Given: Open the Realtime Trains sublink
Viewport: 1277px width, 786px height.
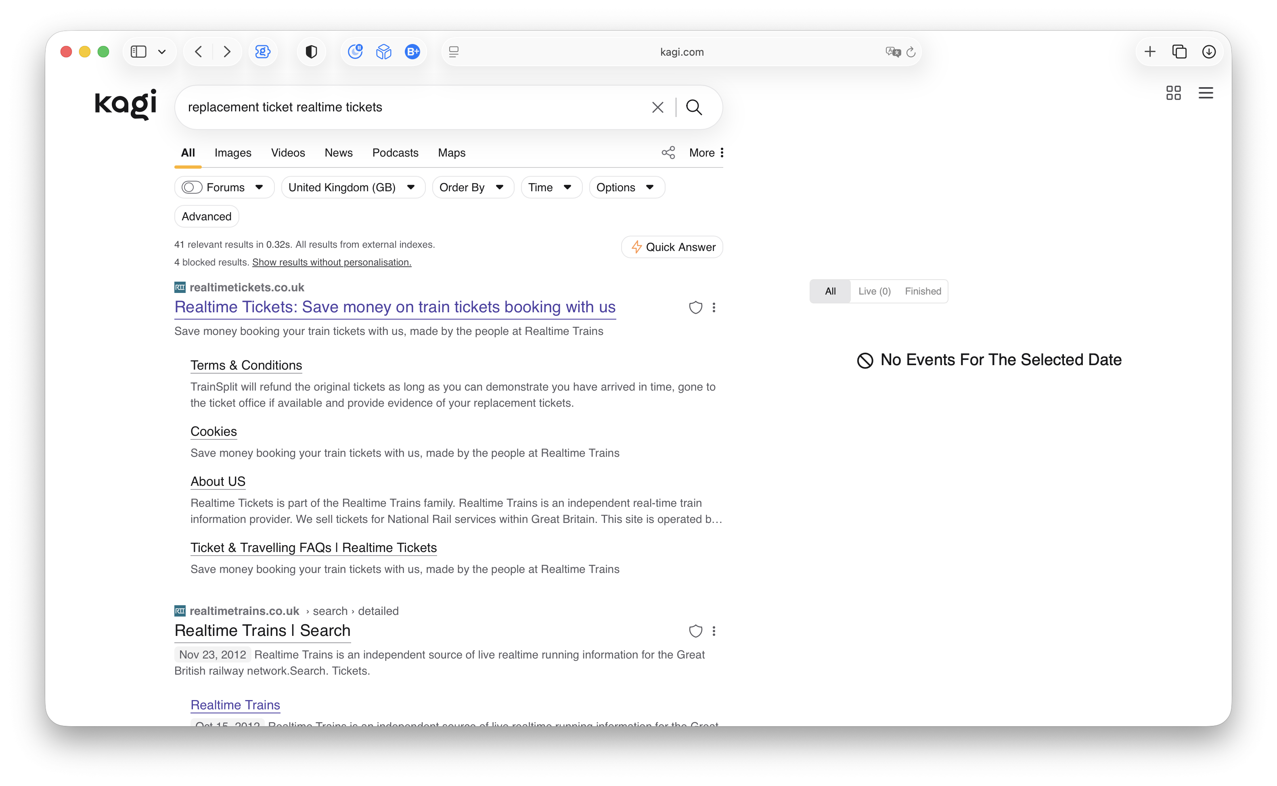Looking at the screenshot, I should [235, 704].
